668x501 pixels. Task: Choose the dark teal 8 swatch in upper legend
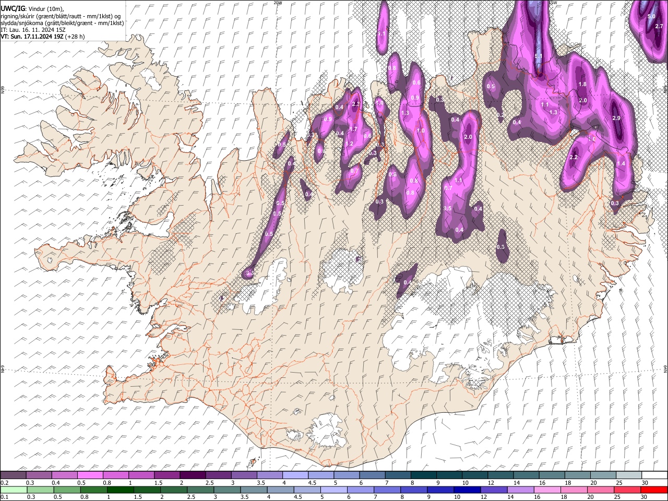point(424,475)
